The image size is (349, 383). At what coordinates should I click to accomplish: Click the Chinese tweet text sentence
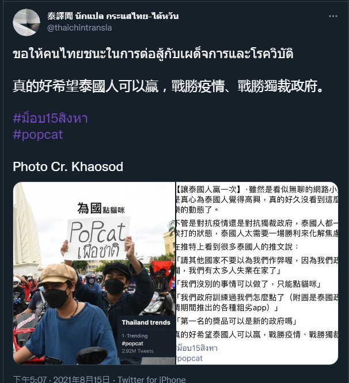click(168, 86)
